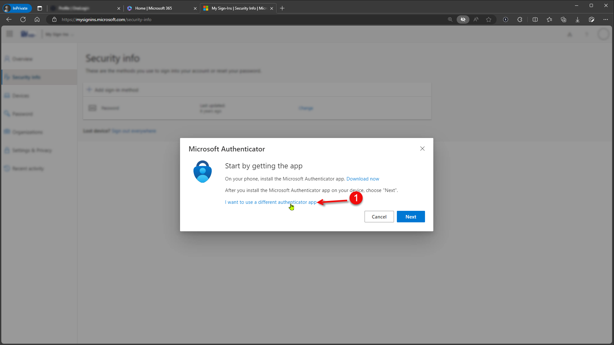Click the Download now link
Viewport: 614px width, 345px height.
tap(363, 179)
